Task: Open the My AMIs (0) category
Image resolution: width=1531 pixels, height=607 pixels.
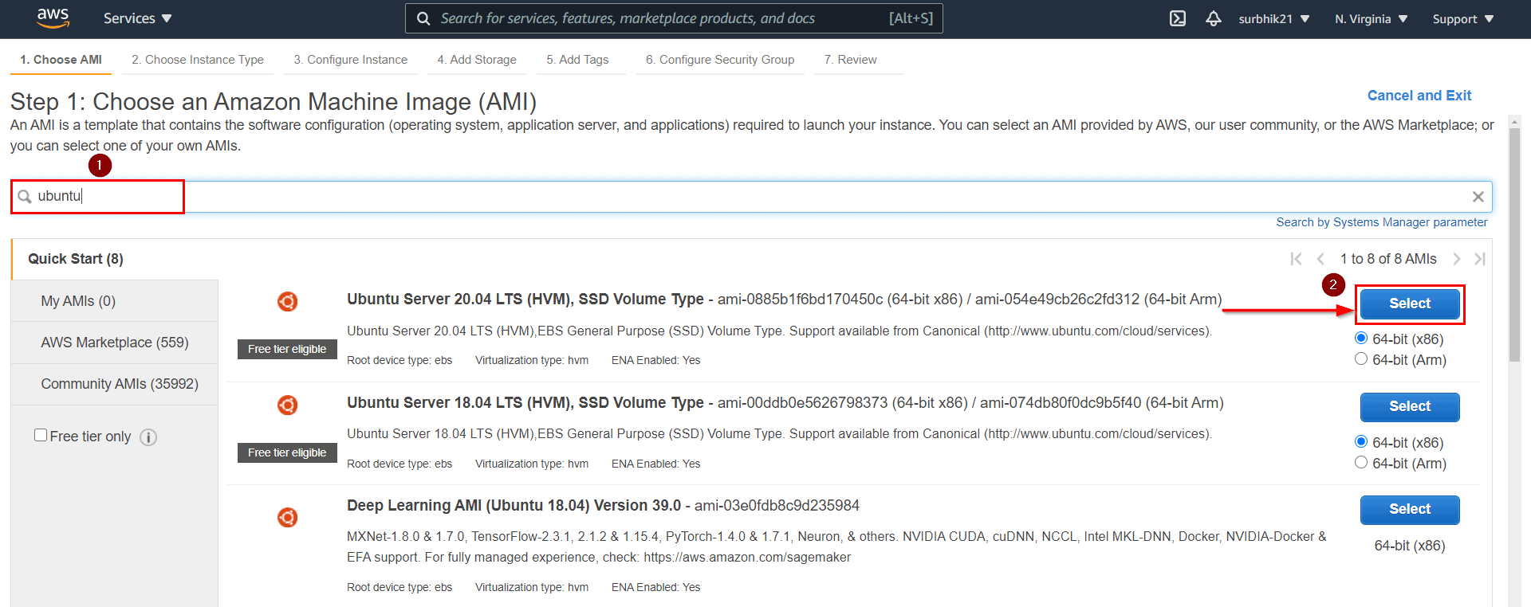Action: click(x=115, y=301)
